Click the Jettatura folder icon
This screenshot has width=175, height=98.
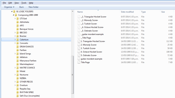click(17, 57)
